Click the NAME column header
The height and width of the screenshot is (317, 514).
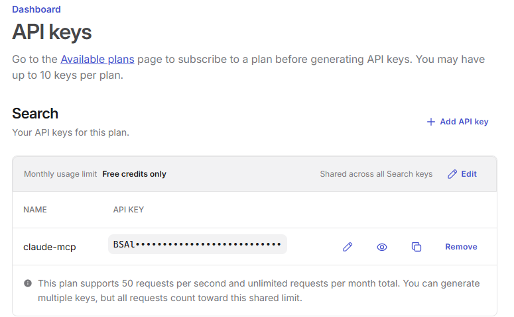coord(35,210)
